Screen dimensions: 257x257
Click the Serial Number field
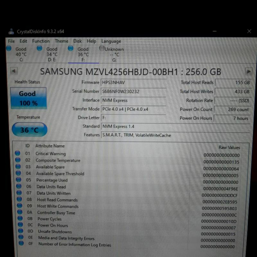134,91
